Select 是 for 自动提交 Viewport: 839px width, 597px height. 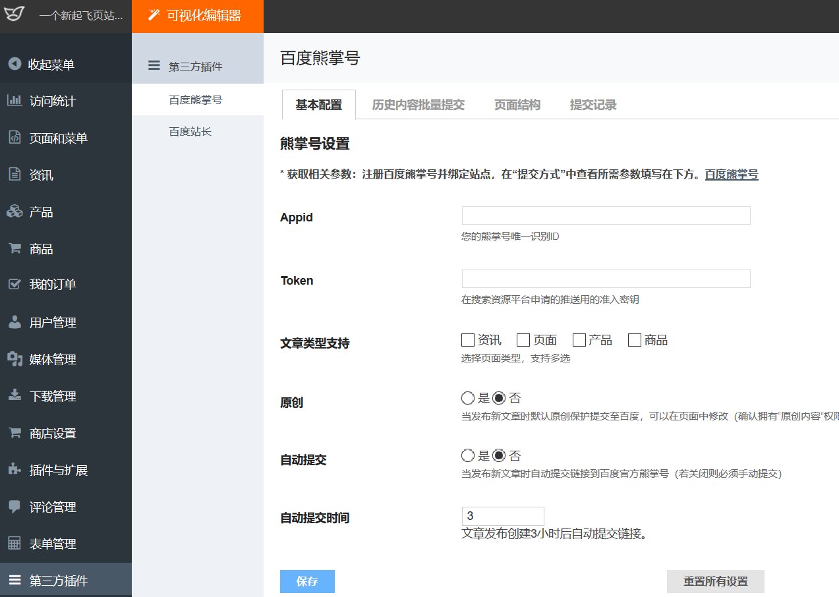pos(468,455)
